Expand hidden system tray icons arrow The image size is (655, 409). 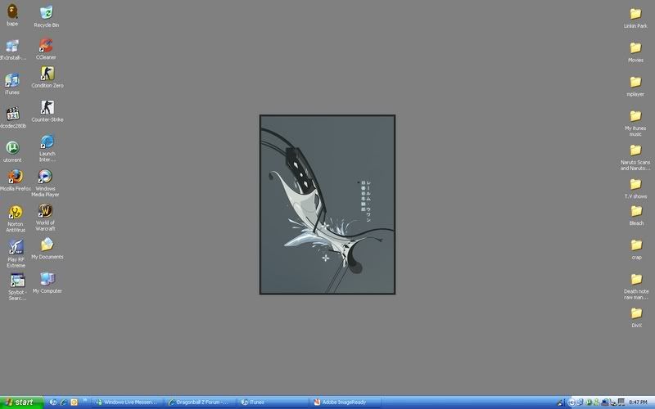(571, 402)
